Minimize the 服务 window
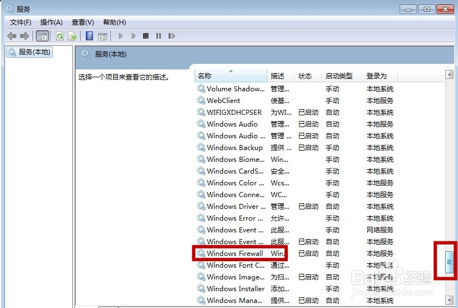The image size is (458, 308). coord(408,10)
